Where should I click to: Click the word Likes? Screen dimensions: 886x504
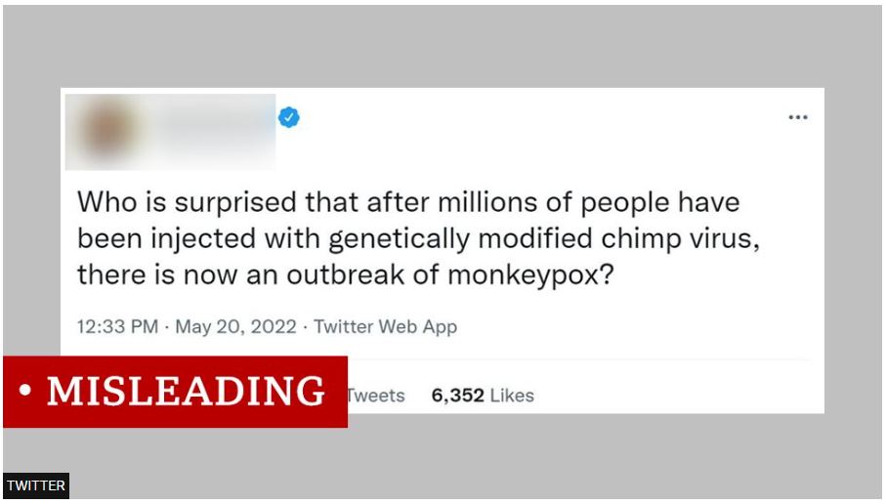pyautogui.click(x=512, y=396)
